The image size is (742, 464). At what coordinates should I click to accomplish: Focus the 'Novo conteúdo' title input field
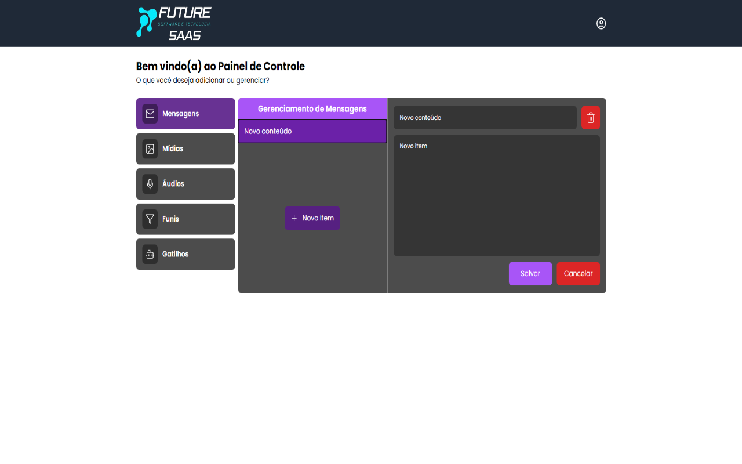485,118
